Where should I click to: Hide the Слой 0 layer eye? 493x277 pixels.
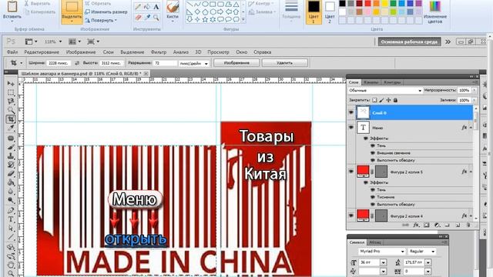[x=351, y=112]
